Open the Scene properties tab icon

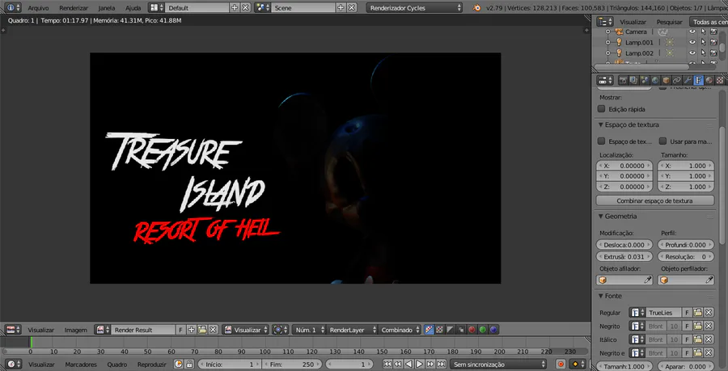coord(644,80)
